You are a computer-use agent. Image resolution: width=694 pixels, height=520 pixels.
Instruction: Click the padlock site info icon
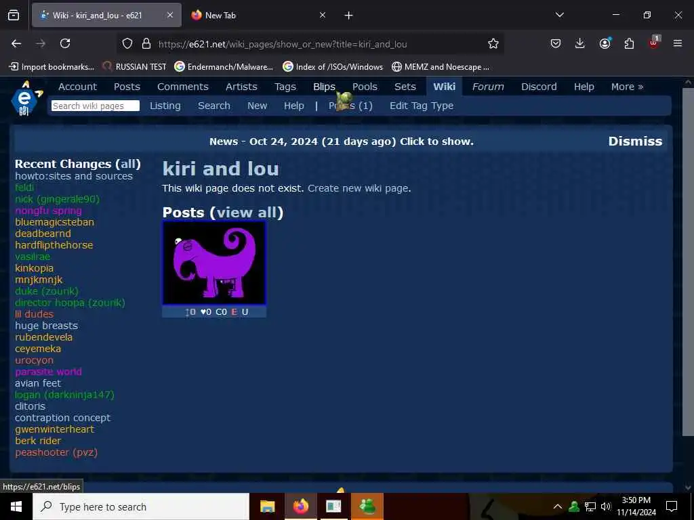tap(146, 43)
